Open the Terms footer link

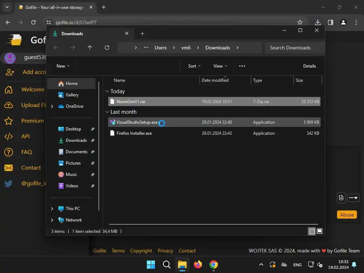[118, 251]
